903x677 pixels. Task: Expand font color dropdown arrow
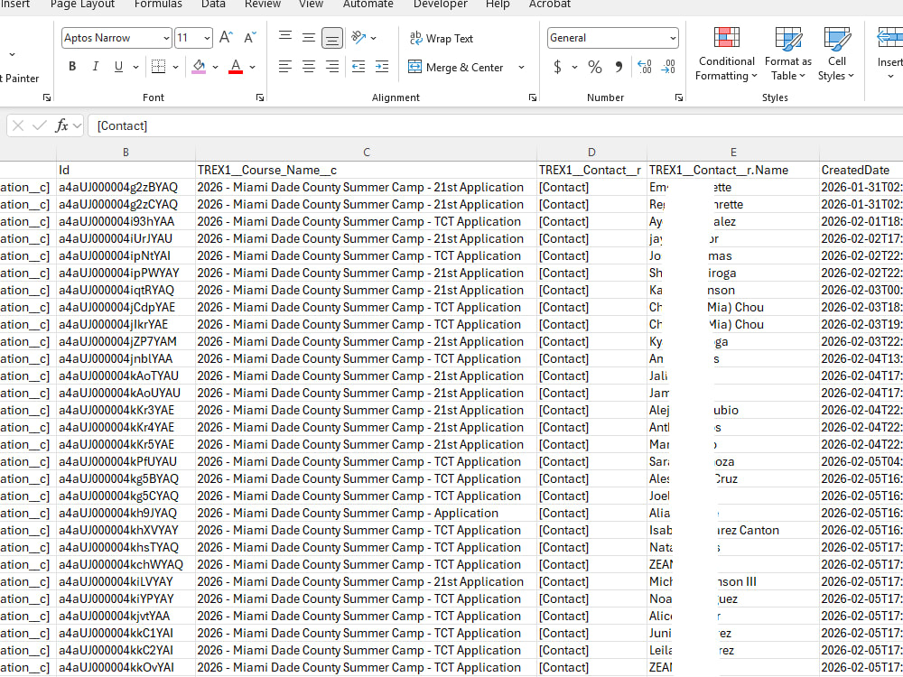(252, 68)
